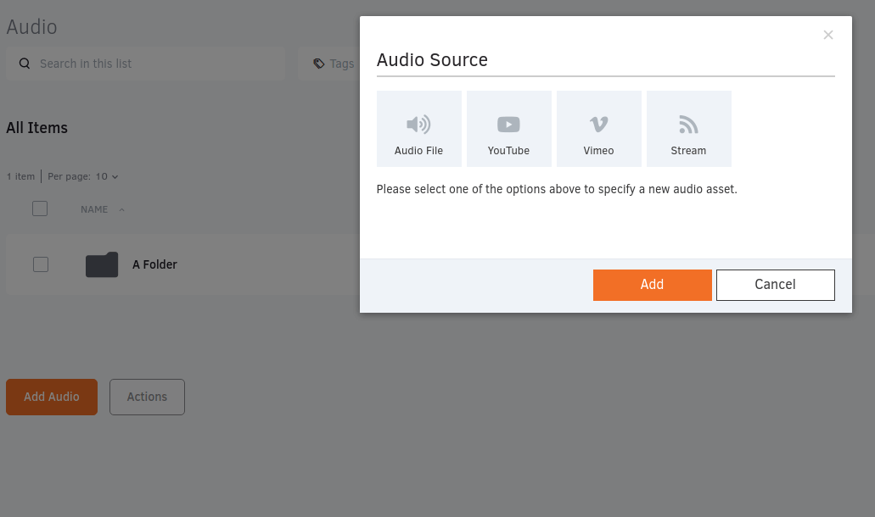The image size is (875, 517).
Task: Focus the Search in this list field
Action: click(146, 64)
